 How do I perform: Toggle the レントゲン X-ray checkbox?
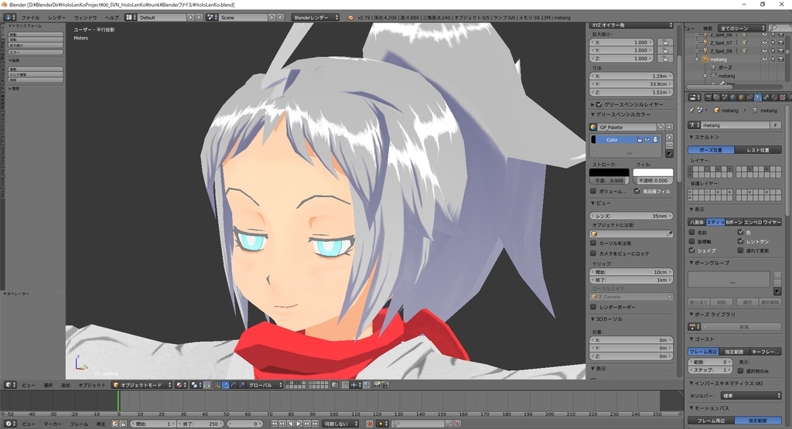click(740, 241)
